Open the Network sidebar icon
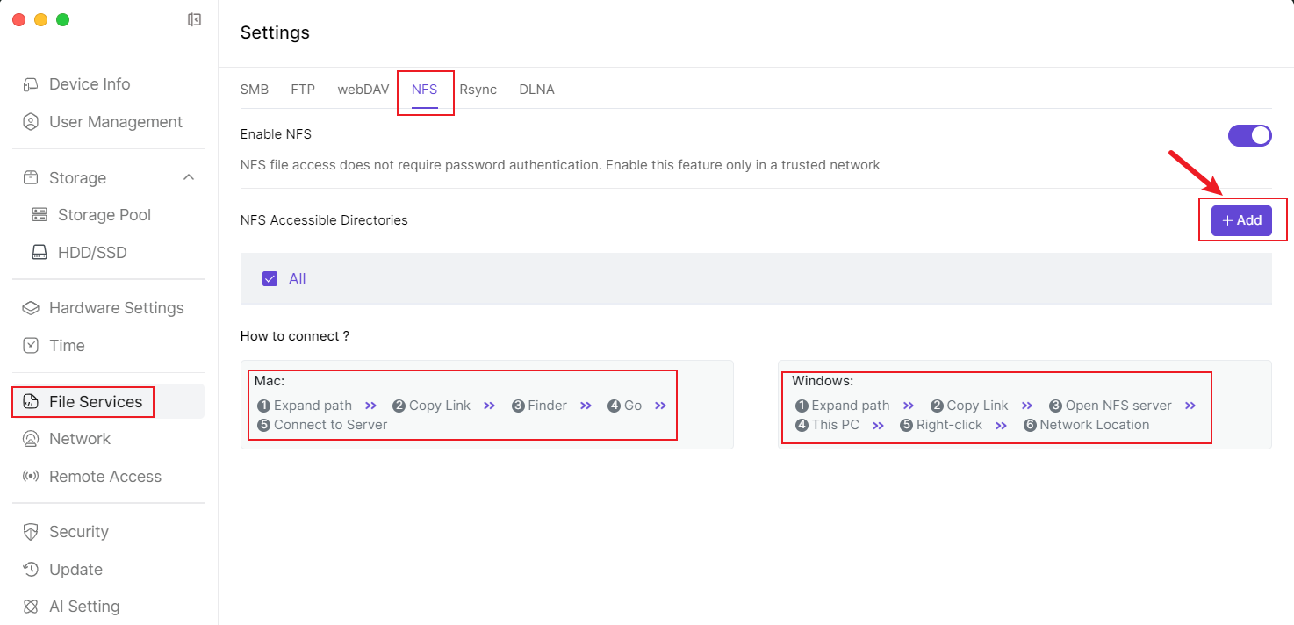Viewport: 1294px width, 625px height. (31, 439)
